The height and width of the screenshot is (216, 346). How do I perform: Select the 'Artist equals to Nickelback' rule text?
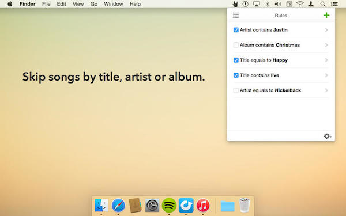coord(270,90)
